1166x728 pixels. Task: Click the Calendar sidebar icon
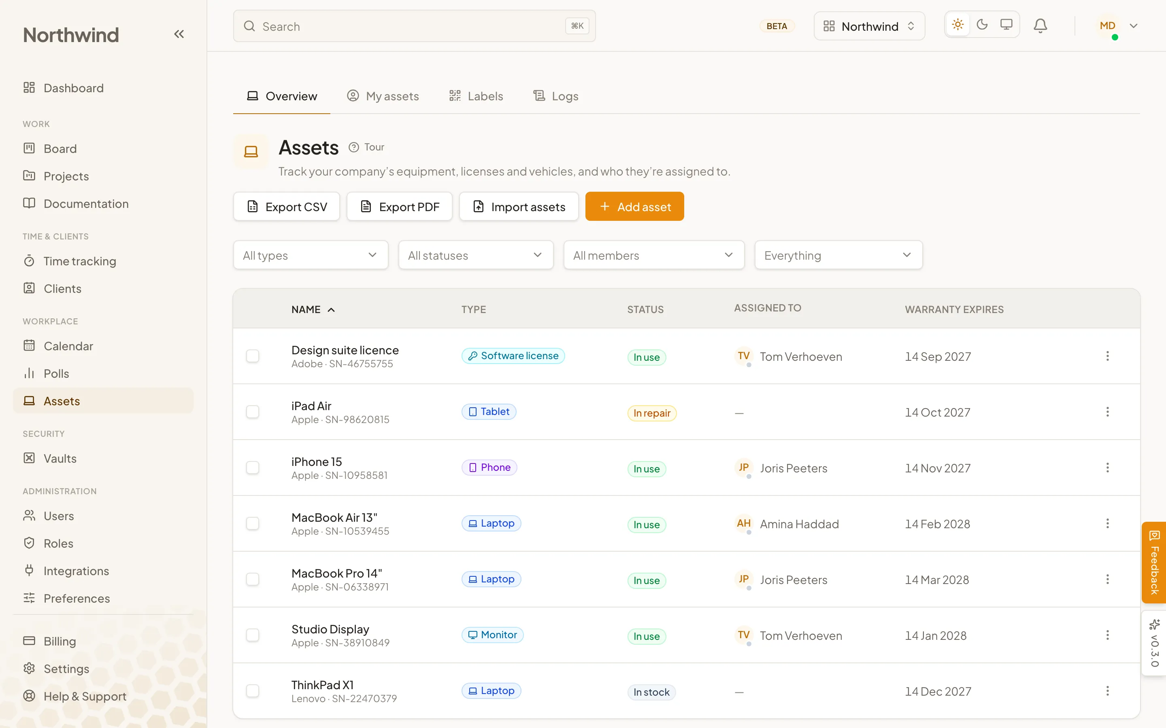[x=29, y=346]
